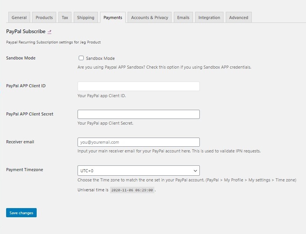Screen dimensions: 306x234
Task: Switch to the Emails tab
Action: (x=183, y=18)
